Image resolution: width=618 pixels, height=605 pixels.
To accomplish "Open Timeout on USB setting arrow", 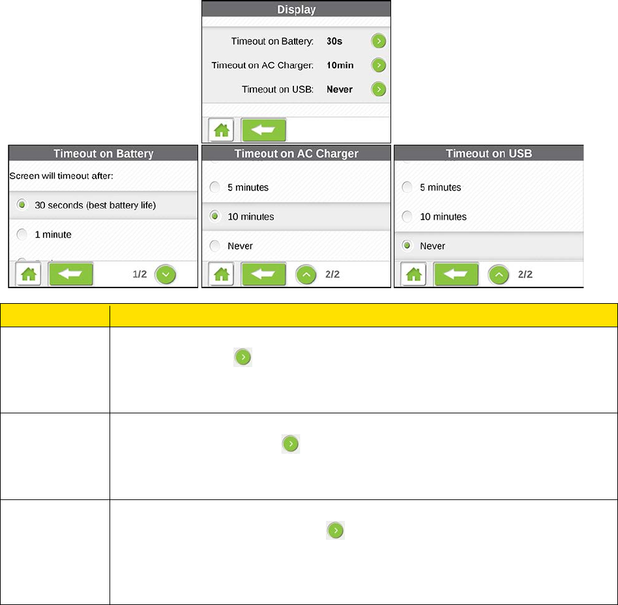I will click(378, 89).
